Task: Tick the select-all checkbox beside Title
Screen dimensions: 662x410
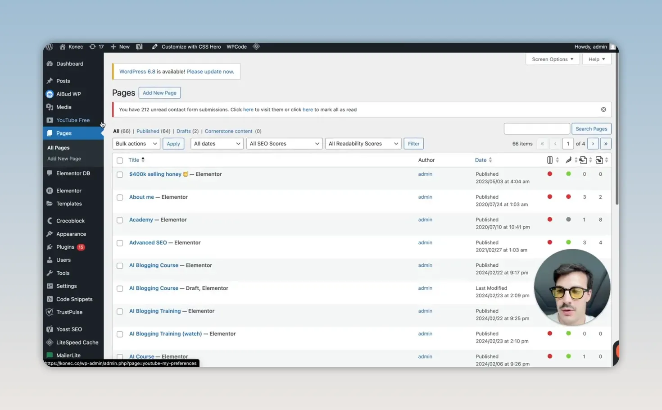Action: [x=120, y=160]
